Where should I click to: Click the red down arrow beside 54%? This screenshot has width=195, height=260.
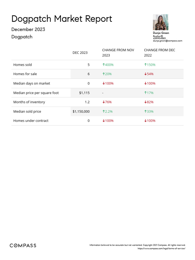click(x=145, y=74)
